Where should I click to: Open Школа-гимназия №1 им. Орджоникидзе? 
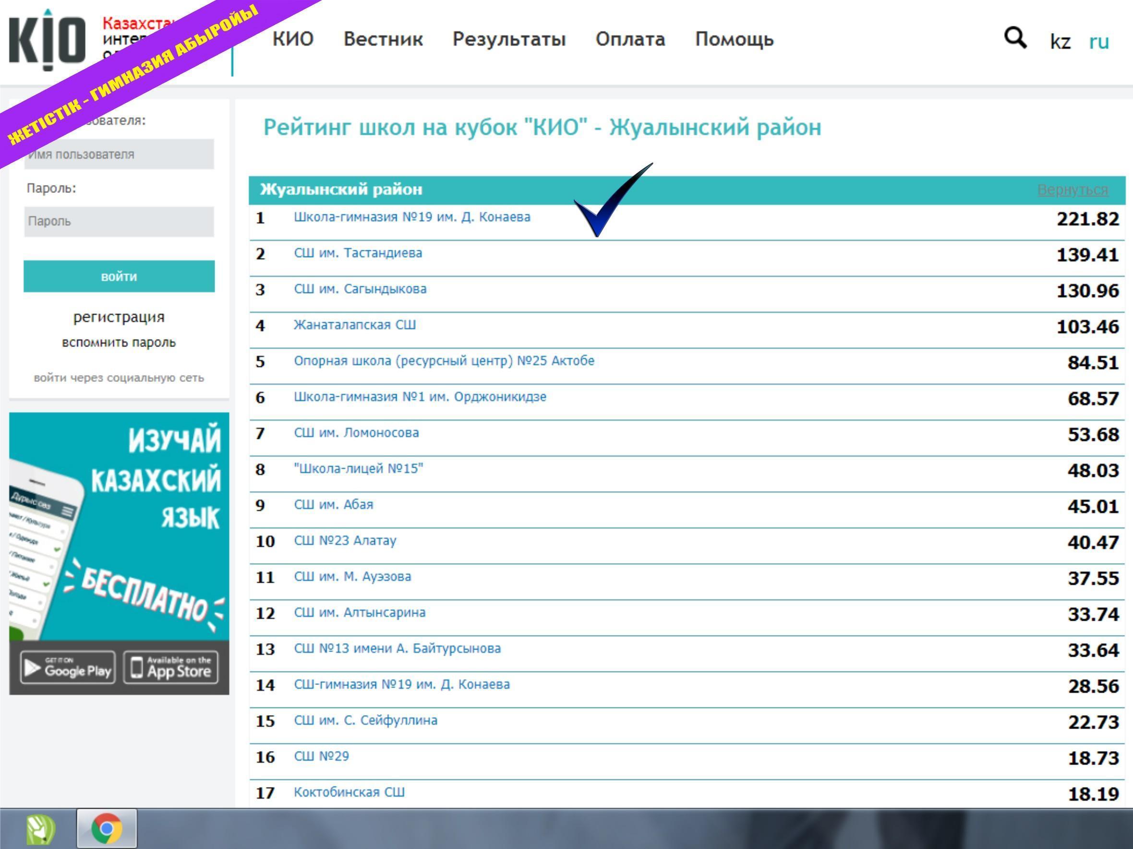(420, 397)
